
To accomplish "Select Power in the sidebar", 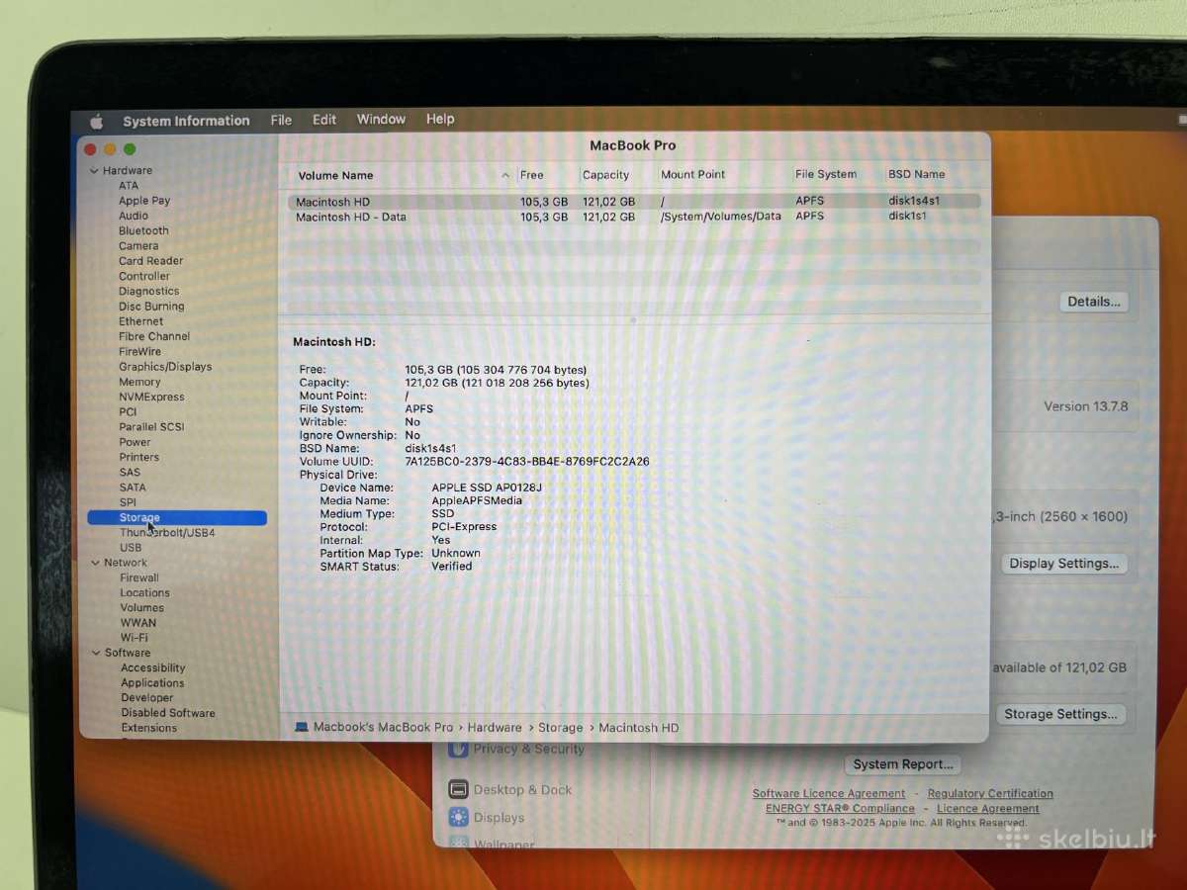I will 136,442.
